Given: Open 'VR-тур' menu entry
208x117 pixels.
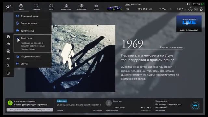Looking at the screenshot, I should coord(32,64).
